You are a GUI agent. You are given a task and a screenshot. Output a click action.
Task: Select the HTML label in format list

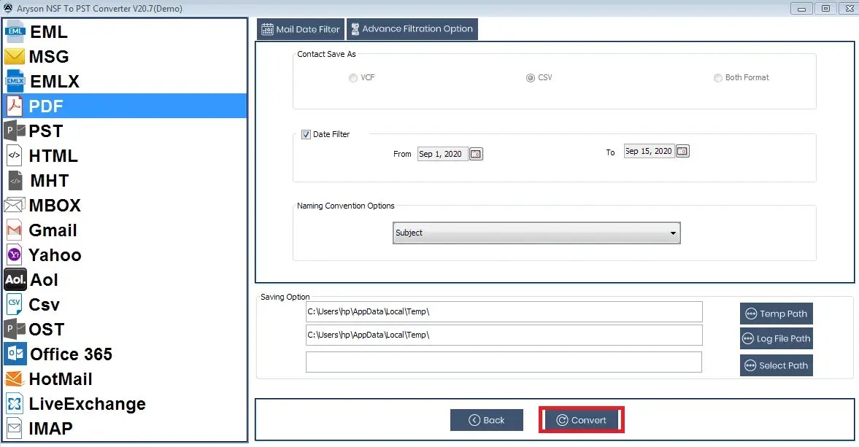[53, 156]
